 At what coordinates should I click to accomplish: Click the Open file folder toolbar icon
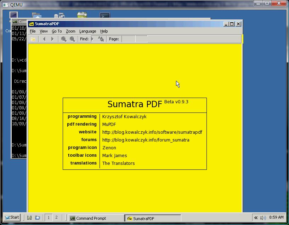click(x=33, y=39)
